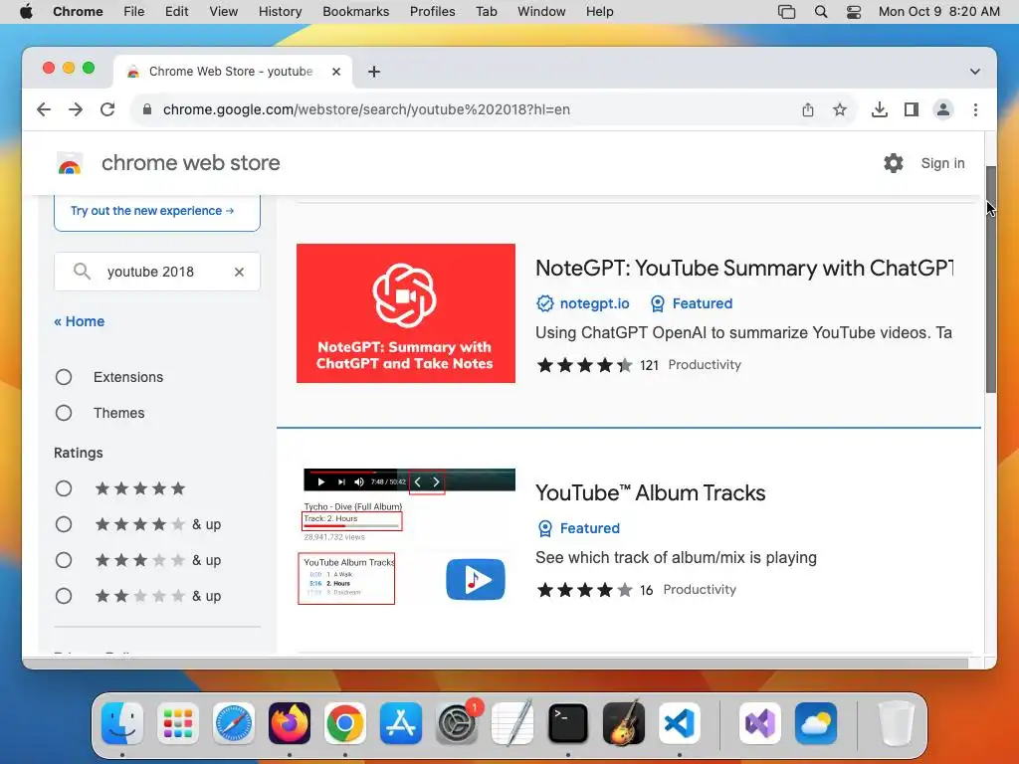This screenshot has height=764, width=1019.
Task: Select the three stars & up filter
Action: point(64,560)
